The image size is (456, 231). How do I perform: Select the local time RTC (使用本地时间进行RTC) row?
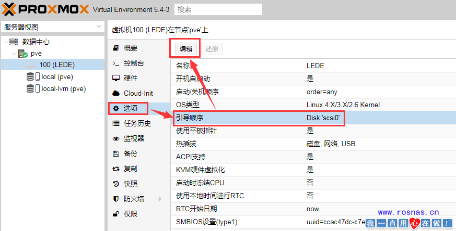[x=313, y=196]
